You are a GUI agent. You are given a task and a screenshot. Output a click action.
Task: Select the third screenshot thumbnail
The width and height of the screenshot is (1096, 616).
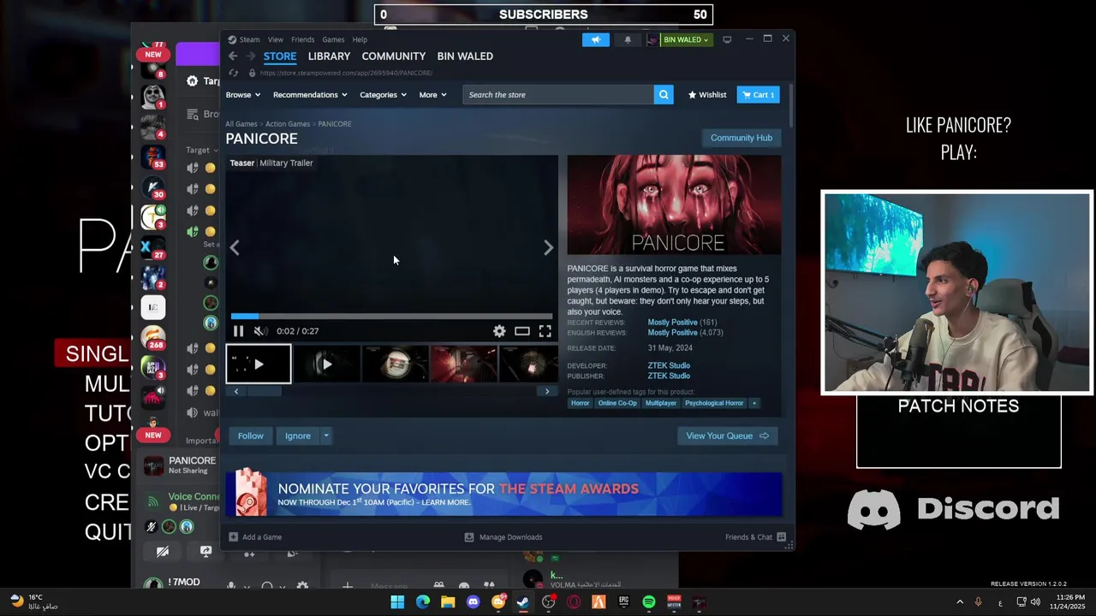(395, 364)
